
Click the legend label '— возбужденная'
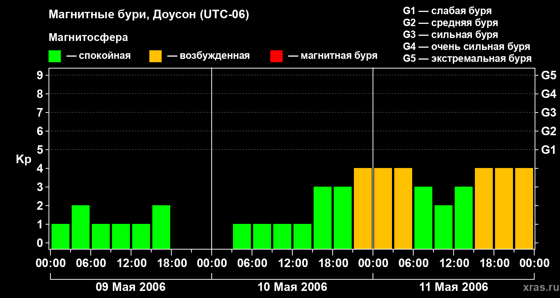(x=208, y=56)
